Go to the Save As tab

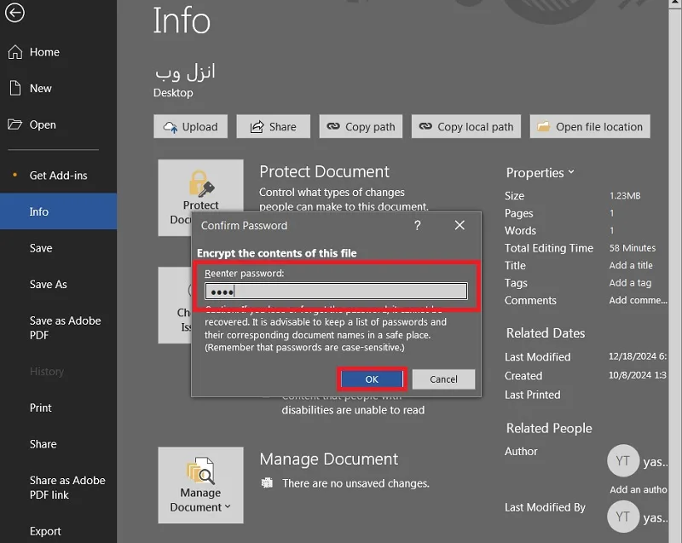coord(49,285)
